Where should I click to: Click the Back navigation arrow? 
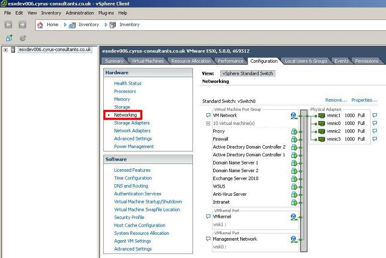pyautogui.click(x=8, y=25)
